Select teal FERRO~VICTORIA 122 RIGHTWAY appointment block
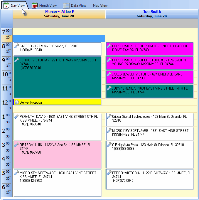 [57, 77]
